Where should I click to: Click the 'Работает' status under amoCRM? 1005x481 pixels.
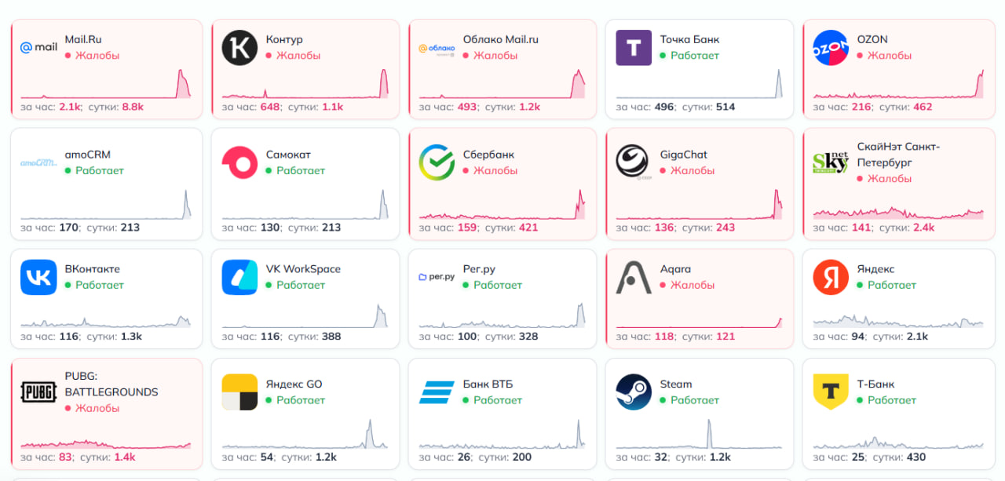click(94, 170)
